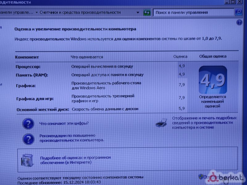Select the "Процессор:" row label

point(28,67)
